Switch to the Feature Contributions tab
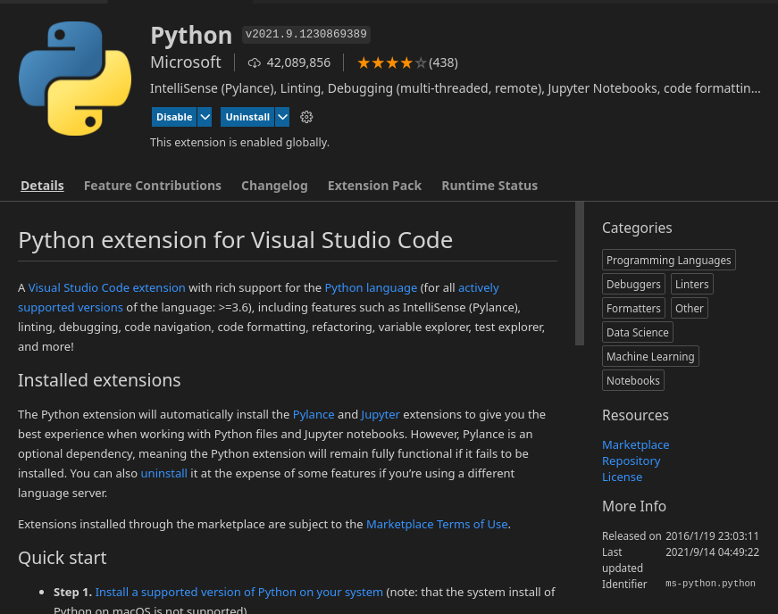Screen dimensions: 778x614 (x=153, y=186)
